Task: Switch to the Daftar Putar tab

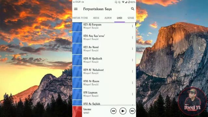Action: pyautogui.click(x=80, y=18)
